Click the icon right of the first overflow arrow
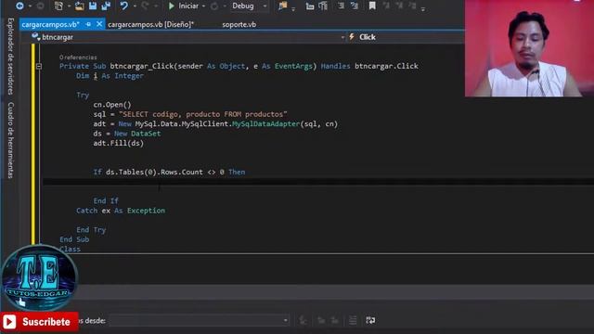The height and width of the screenshot is (334, 594). (309, 6)
